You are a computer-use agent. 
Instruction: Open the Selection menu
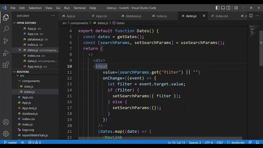[35, 8]
